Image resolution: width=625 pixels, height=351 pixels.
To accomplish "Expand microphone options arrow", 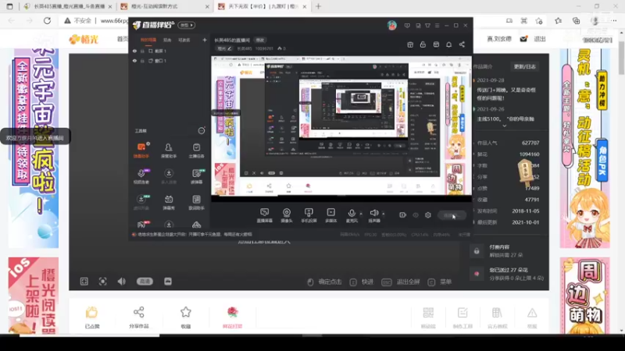I will click(361, 214).
